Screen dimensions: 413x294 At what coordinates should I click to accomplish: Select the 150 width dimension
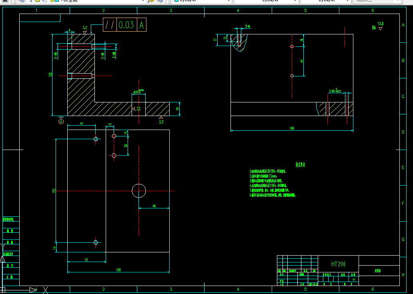118,270
